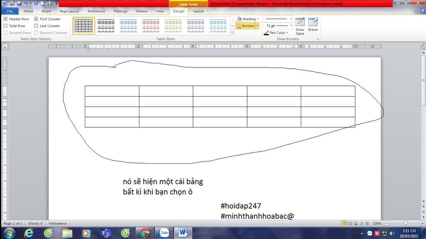Switch to the References tab
The height and width of the screenshot is (239, 426).
point(96,11)
